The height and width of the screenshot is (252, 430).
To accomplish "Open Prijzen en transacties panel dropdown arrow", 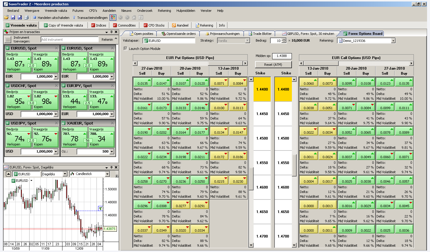I will click(x=107, y=32).
